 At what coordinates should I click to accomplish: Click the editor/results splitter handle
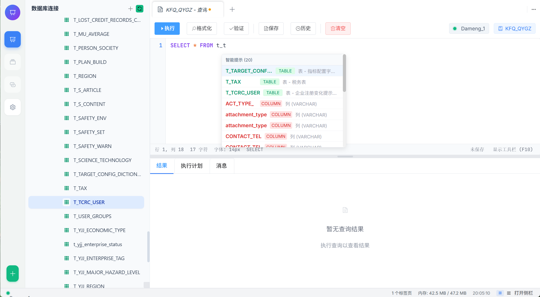345,157
